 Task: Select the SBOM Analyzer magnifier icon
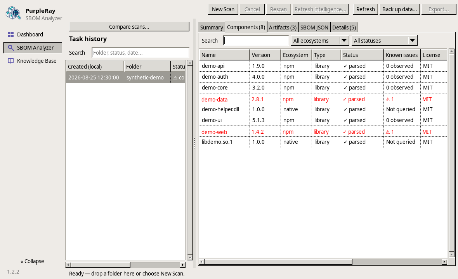(x=11, y=48)
